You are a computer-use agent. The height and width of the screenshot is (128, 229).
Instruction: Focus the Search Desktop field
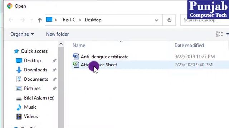click(x=204, y=20)
